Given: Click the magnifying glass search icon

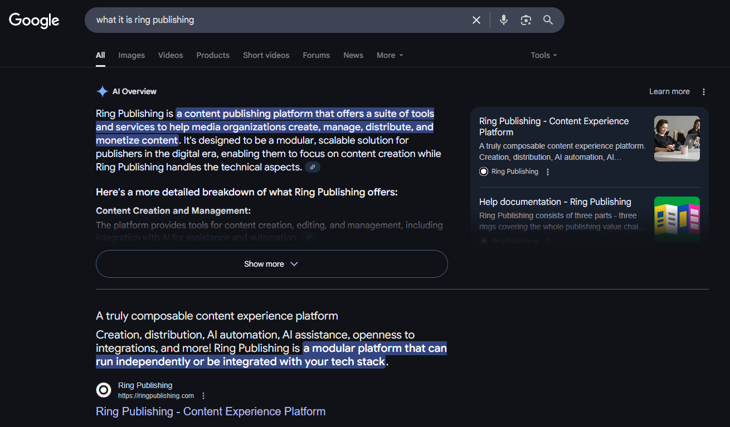Looking at the screenshot, I should click(548, 20).
